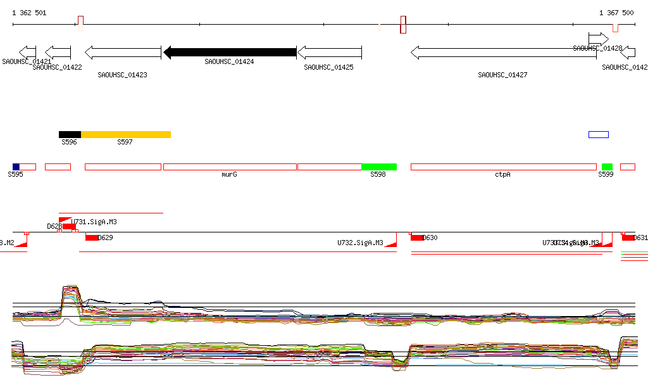Click the small green S599 segment
The image size is (648, 387).
coord(607,167)
